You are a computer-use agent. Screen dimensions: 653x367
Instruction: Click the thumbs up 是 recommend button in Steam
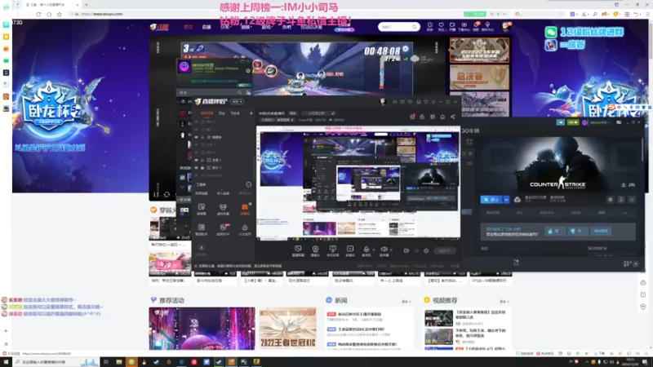(554, 231)
